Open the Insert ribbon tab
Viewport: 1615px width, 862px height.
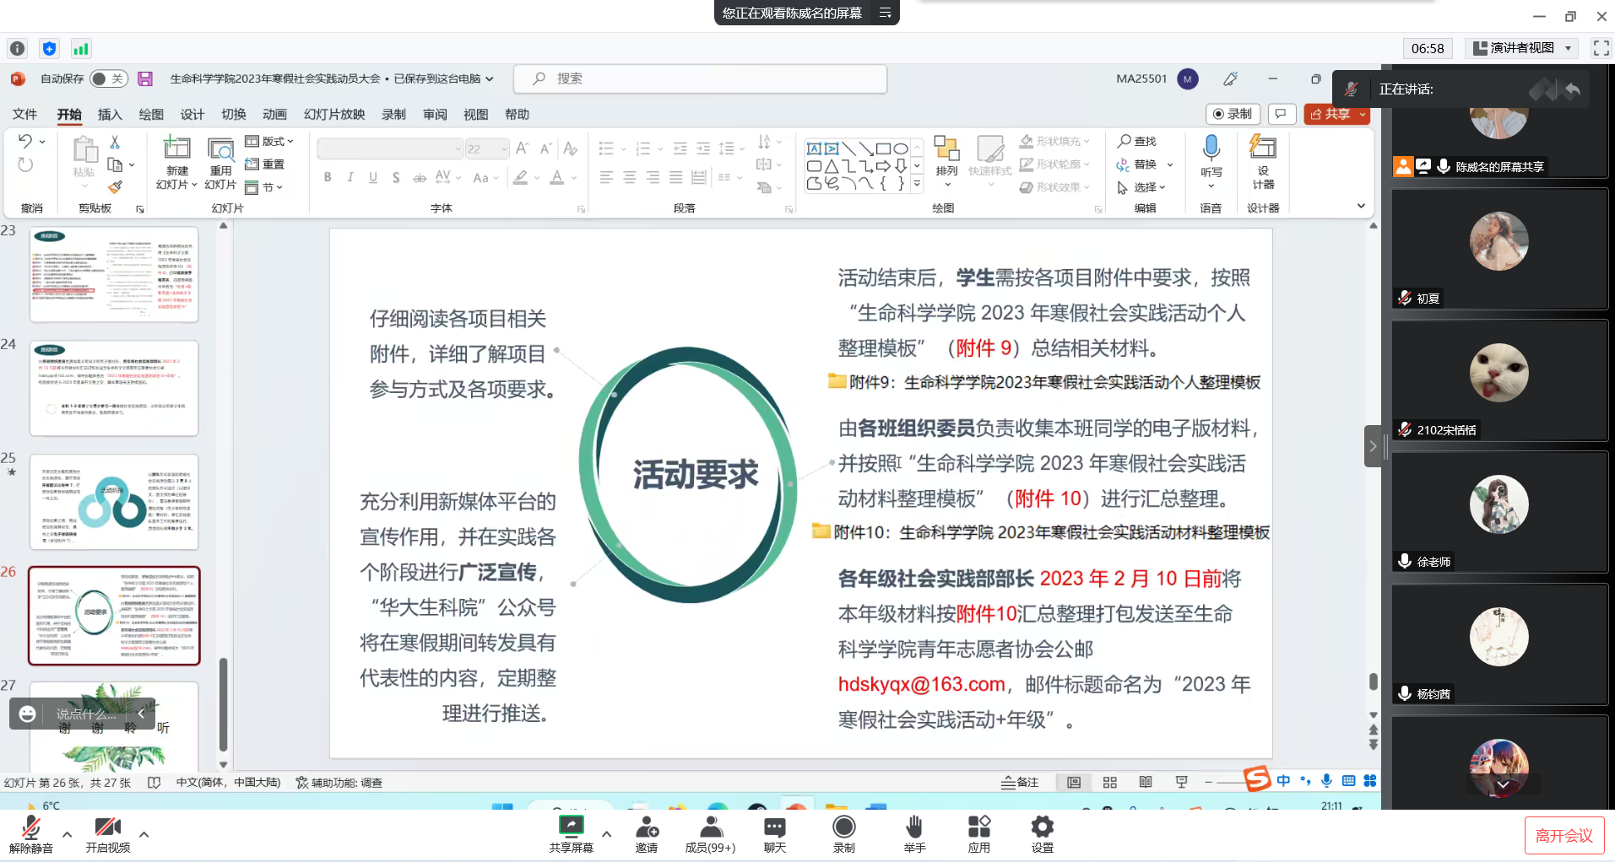coord(110,115)
